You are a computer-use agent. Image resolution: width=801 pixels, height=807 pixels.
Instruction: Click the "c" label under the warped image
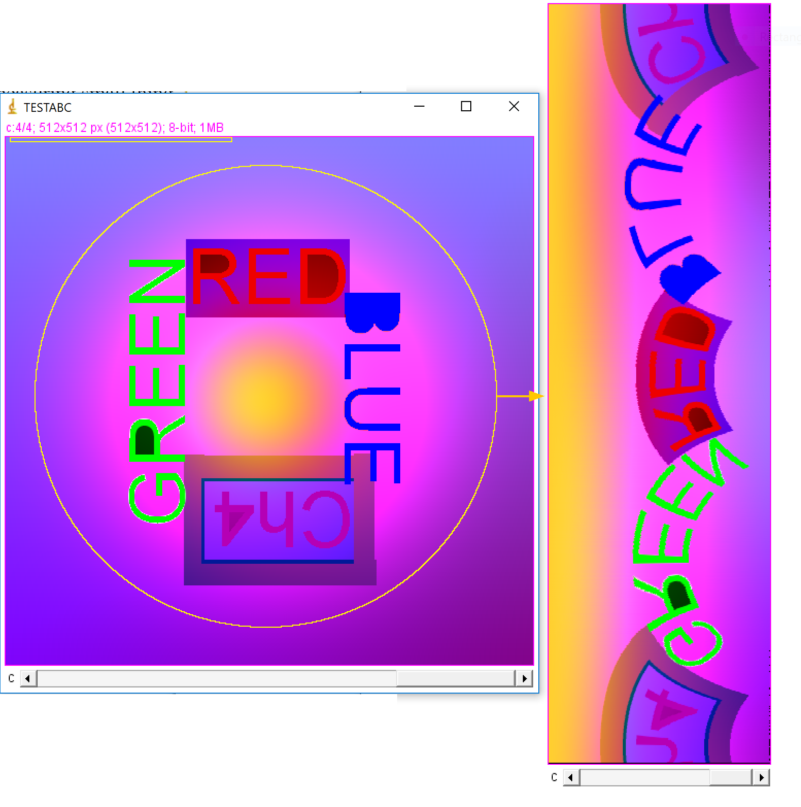click(554, 777)
